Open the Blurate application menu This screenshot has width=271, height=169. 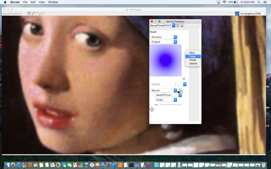15,2
